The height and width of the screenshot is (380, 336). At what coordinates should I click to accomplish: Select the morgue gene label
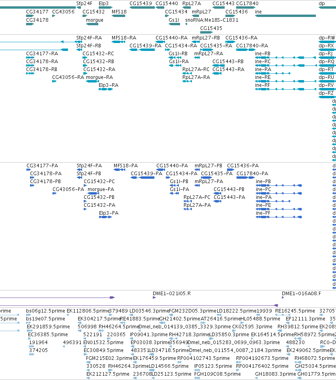point(95,20)
